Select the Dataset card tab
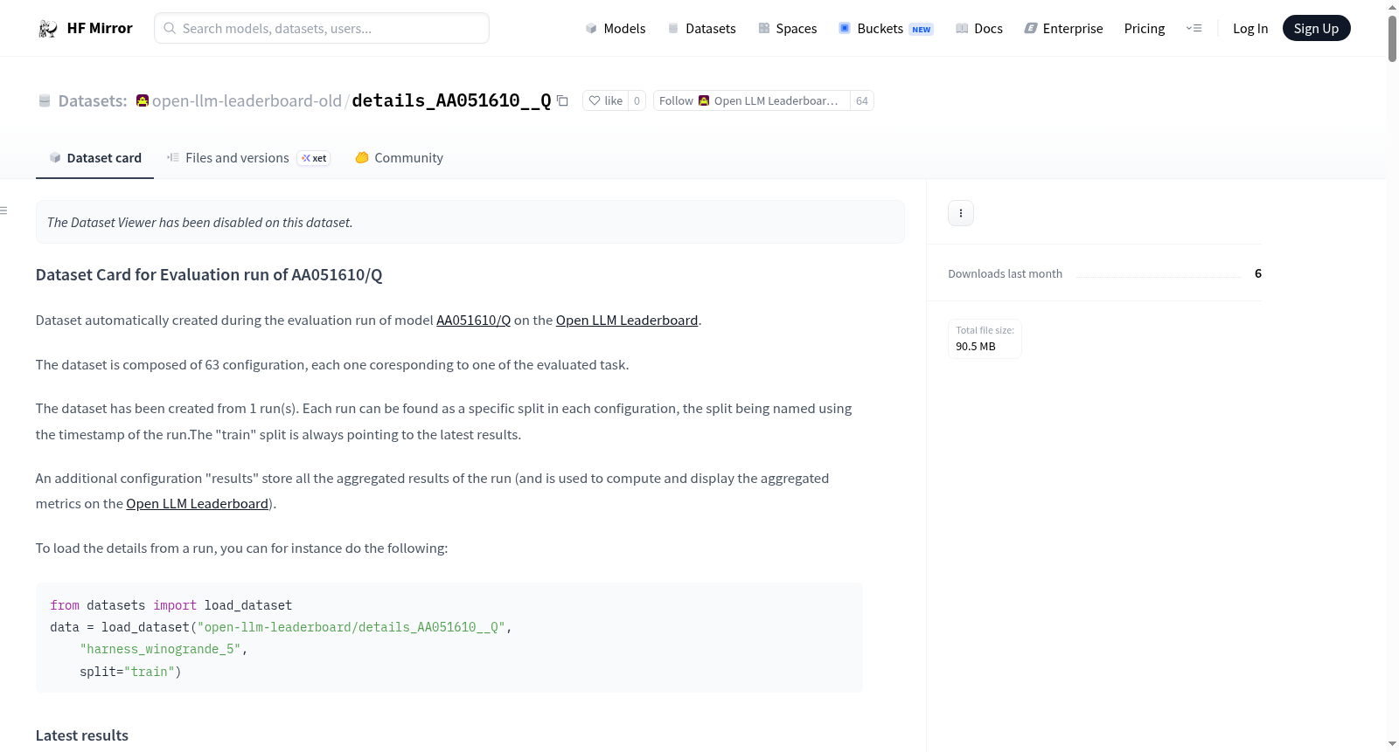1399x752 pixels. [x=94, y=158]
